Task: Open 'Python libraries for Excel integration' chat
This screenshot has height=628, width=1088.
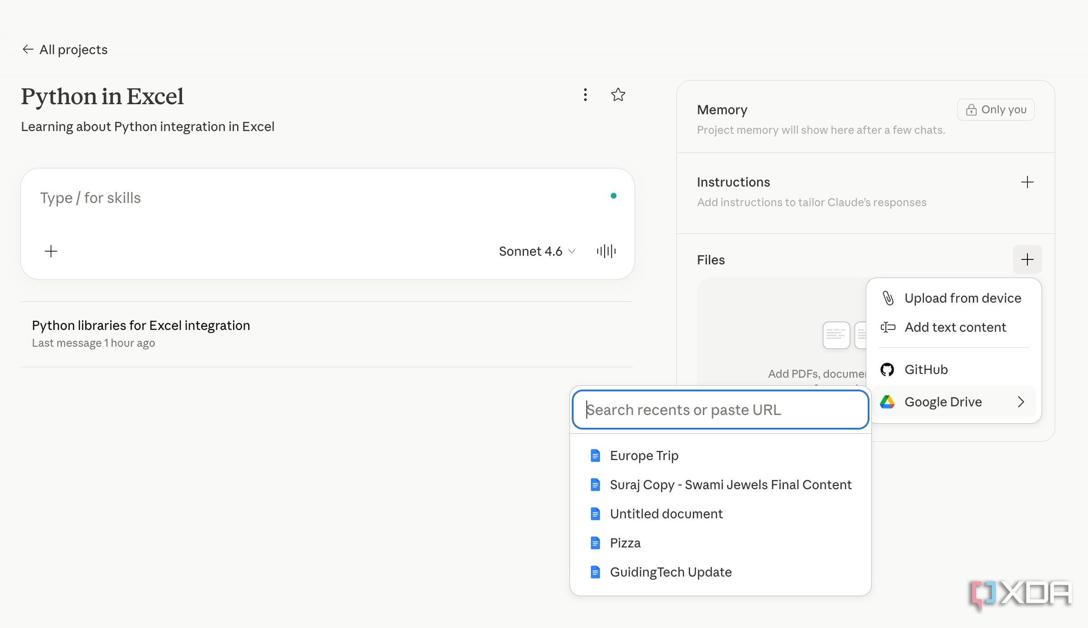Action: point(326,334)
